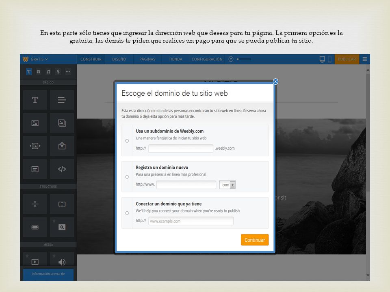
Task: Pick the Gallery element tile
Action: 62,123
